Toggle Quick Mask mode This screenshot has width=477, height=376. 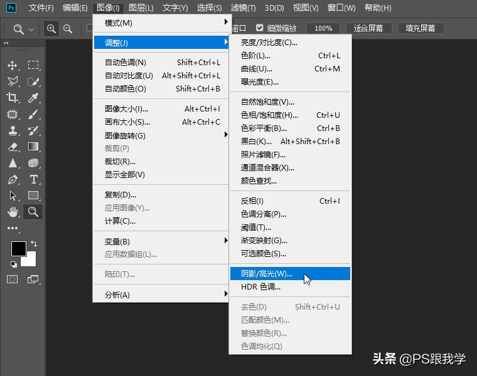coord(13,279)
